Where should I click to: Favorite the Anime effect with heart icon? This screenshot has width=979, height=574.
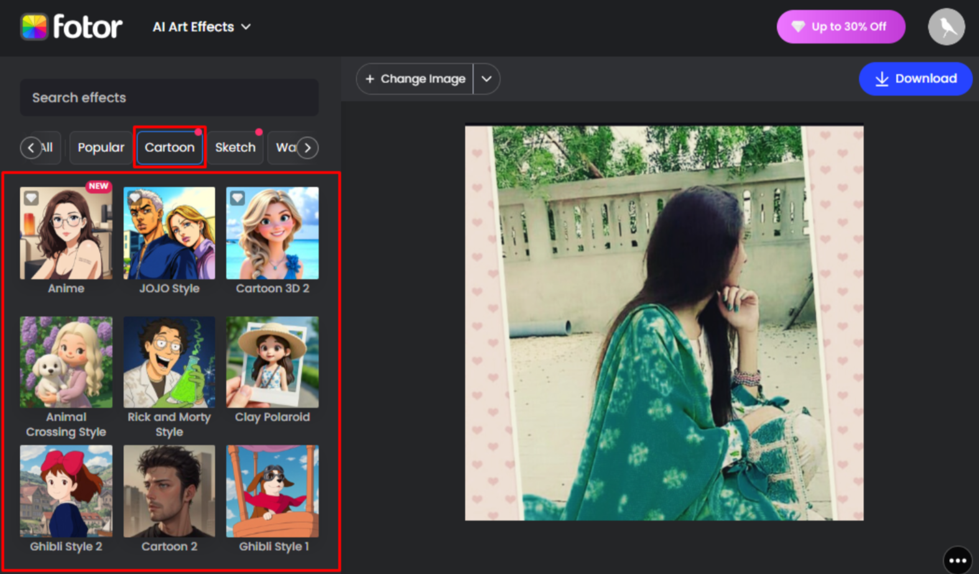(x=31, y=198)
